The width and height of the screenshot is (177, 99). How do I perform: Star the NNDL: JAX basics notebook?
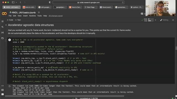pyautogui.click(x=39, y=12)
